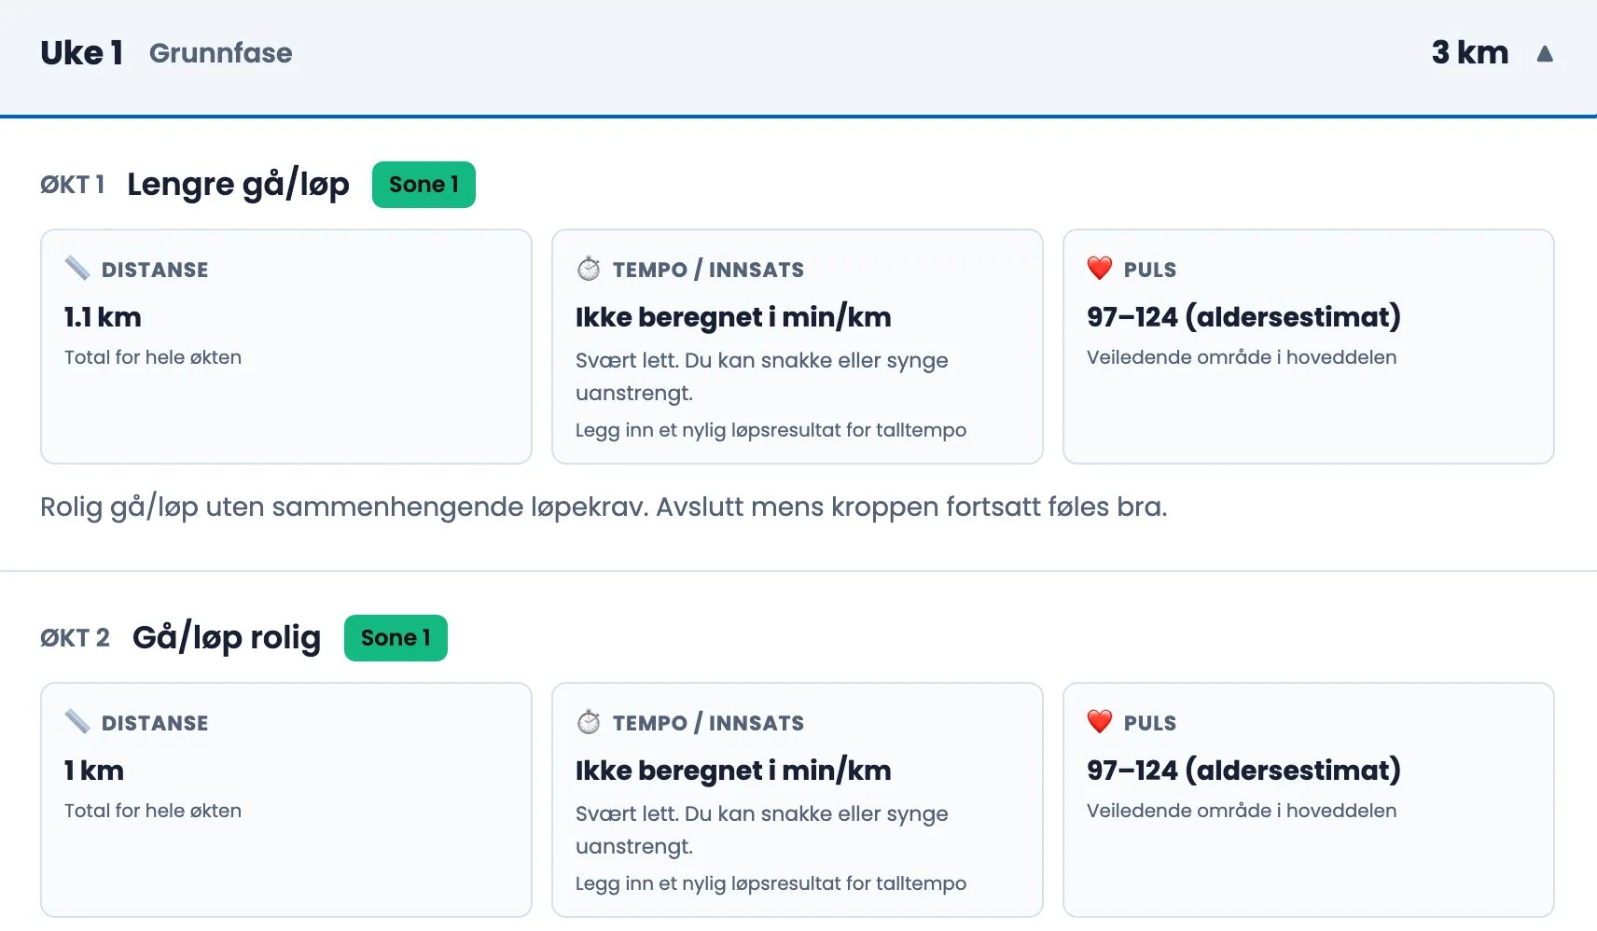
Task: Click the ØKT 2 label
Action: coord(75,638)
